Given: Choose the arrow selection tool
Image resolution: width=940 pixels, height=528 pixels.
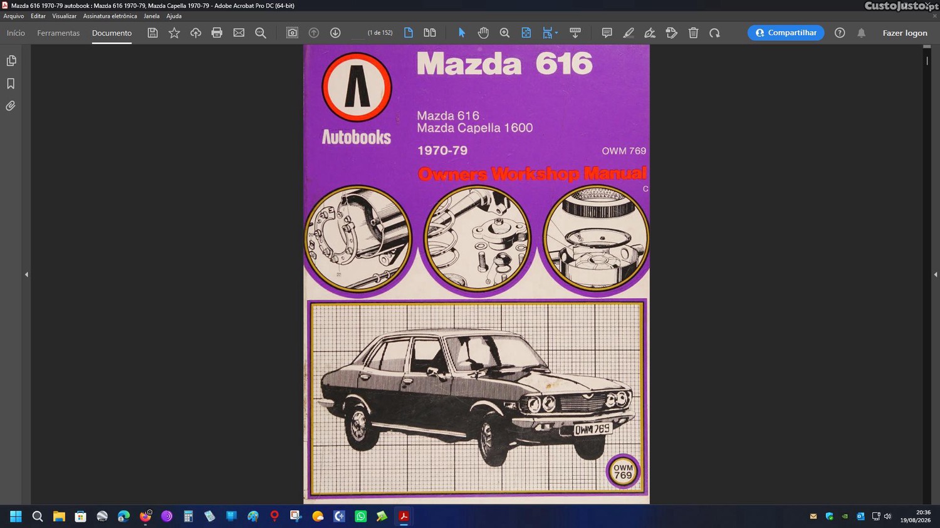Looking at the screenshot, I should (462, 33).
